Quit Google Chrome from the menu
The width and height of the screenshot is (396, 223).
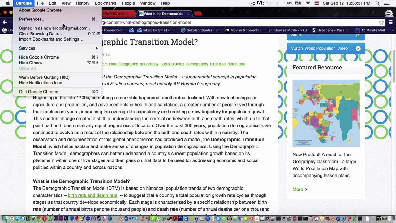pyautogui.click(x=58, y=92)
